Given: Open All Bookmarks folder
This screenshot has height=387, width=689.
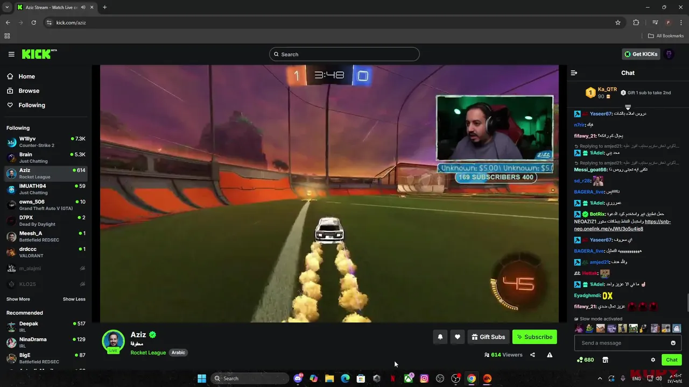Looking at the screenshot, I should click(666, 36).
